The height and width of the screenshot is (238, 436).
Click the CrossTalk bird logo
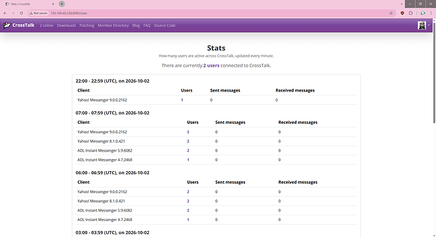pos(7,25)
